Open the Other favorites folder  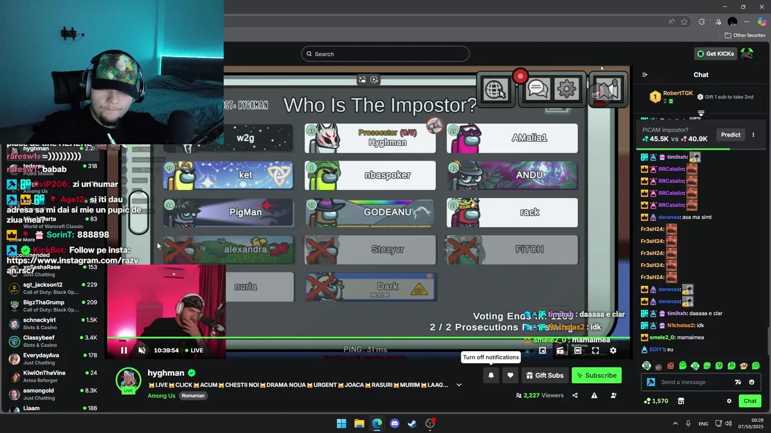[745, 35]
